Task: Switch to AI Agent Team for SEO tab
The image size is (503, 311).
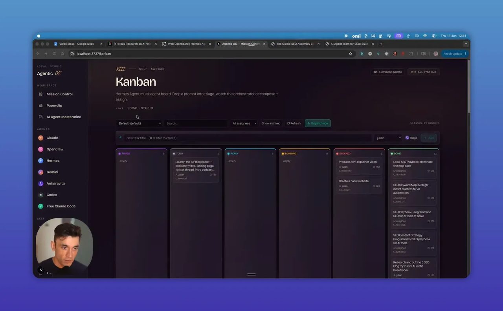Action: (x=349, y=44)
